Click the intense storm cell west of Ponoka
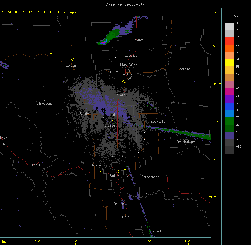 [x=104, y=42]
